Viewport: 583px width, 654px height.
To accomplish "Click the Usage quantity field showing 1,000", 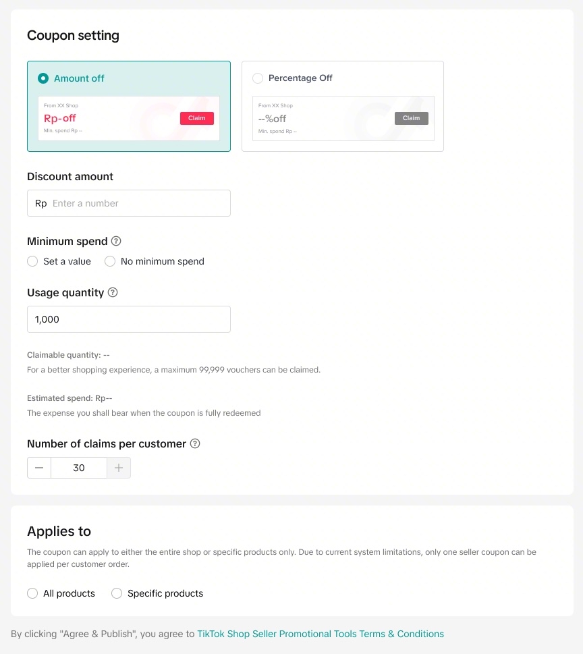I will point(129,319).
